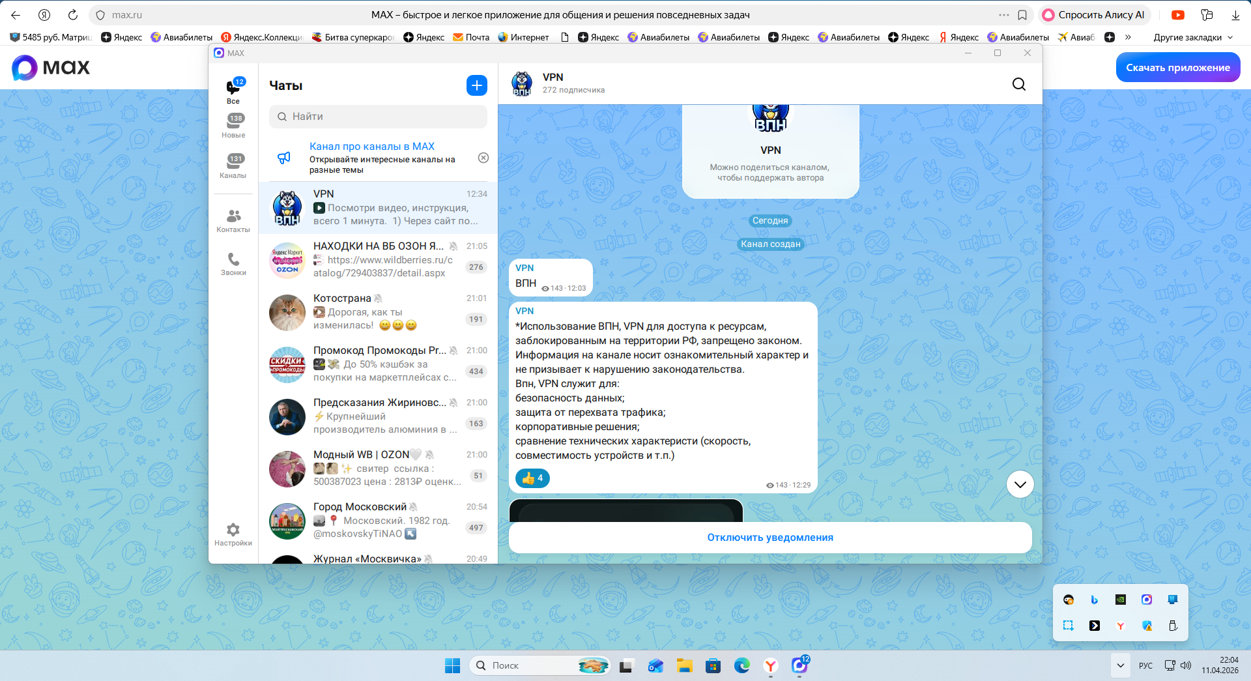Click the VPN channel share card
1251x681 pixels.
click(x=771, y=151)
